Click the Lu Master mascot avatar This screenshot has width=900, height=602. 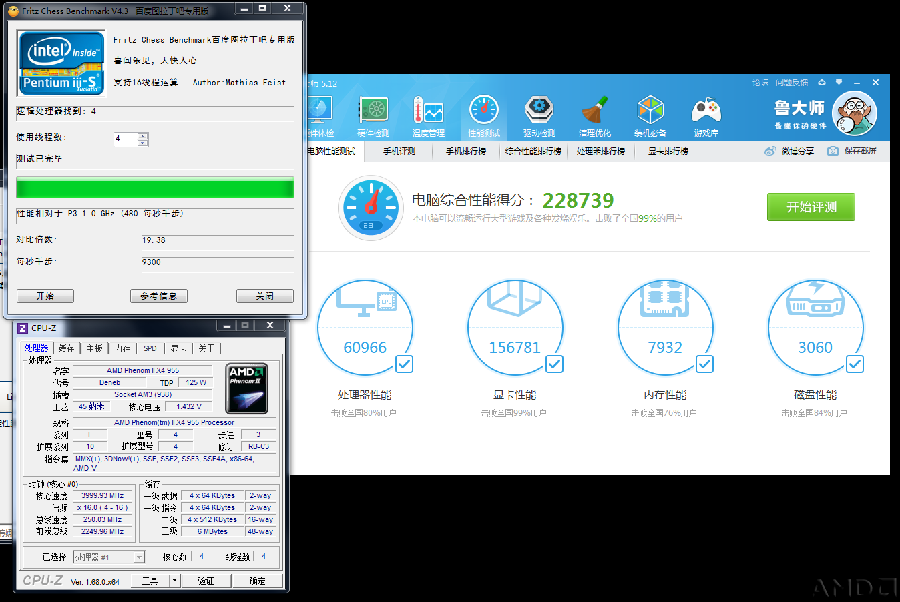[855, 113]
